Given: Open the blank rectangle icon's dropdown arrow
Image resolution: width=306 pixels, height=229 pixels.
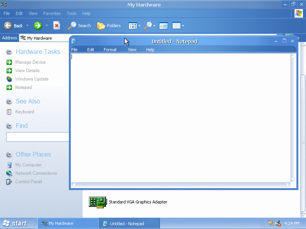Looking at the screenshot, I should coord(183,26).
